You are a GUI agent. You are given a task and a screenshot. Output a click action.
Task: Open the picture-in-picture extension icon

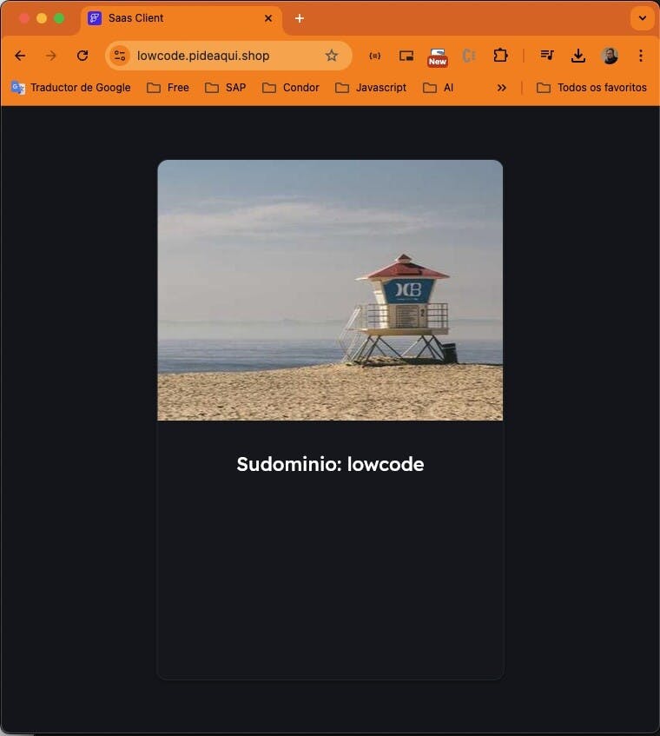406,56
